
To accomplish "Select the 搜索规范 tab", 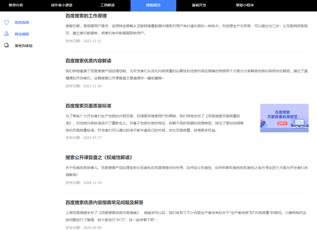I will point(153,6).
